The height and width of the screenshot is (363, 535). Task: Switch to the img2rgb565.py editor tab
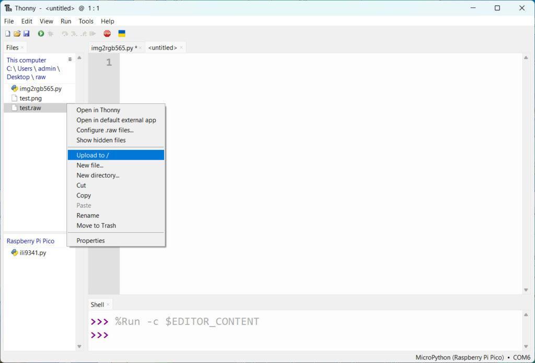(114, 48)
